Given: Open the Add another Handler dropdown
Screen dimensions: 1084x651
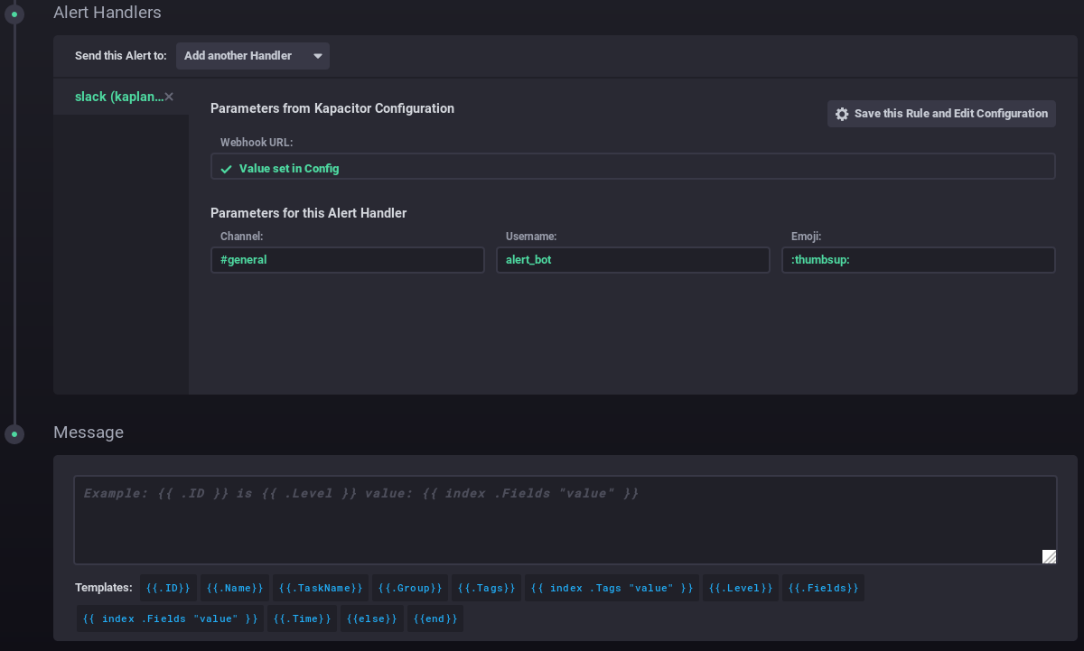Looking at the screenshot, I should coord(253,56).
